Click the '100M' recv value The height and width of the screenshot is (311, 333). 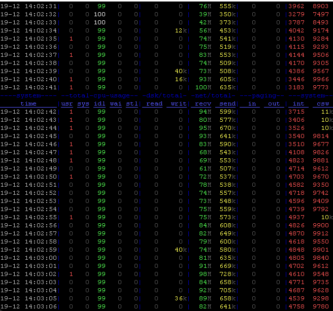pyautogui.click(x=203, y=87)
